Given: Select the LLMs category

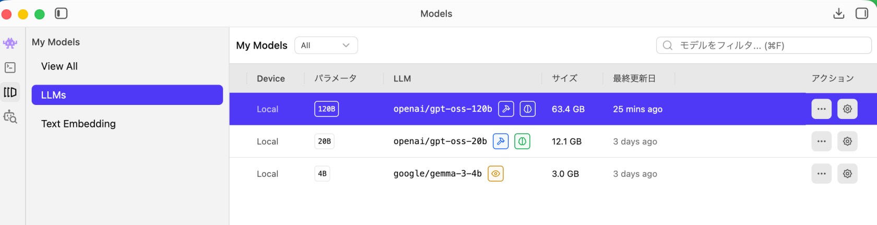Looking at the screenshot, I should pos(127,95).
